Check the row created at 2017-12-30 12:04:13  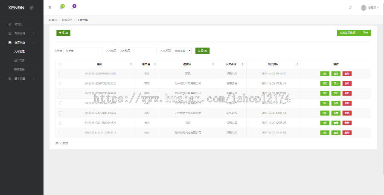(61, 113)
